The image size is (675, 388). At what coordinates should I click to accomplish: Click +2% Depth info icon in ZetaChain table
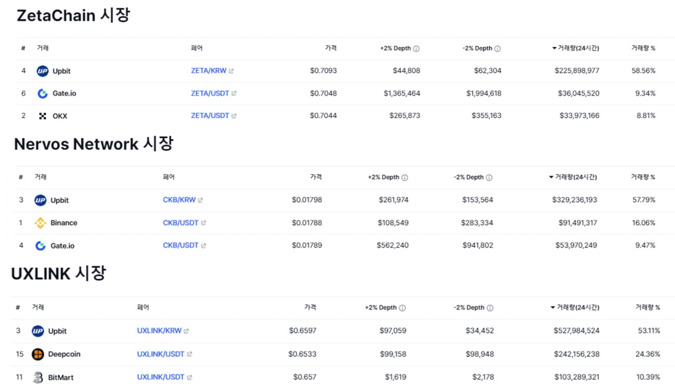(x=416, y=49)
